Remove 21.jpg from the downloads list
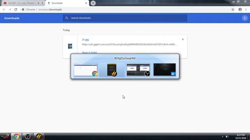 pyautogui.click(x=183, y=39)
